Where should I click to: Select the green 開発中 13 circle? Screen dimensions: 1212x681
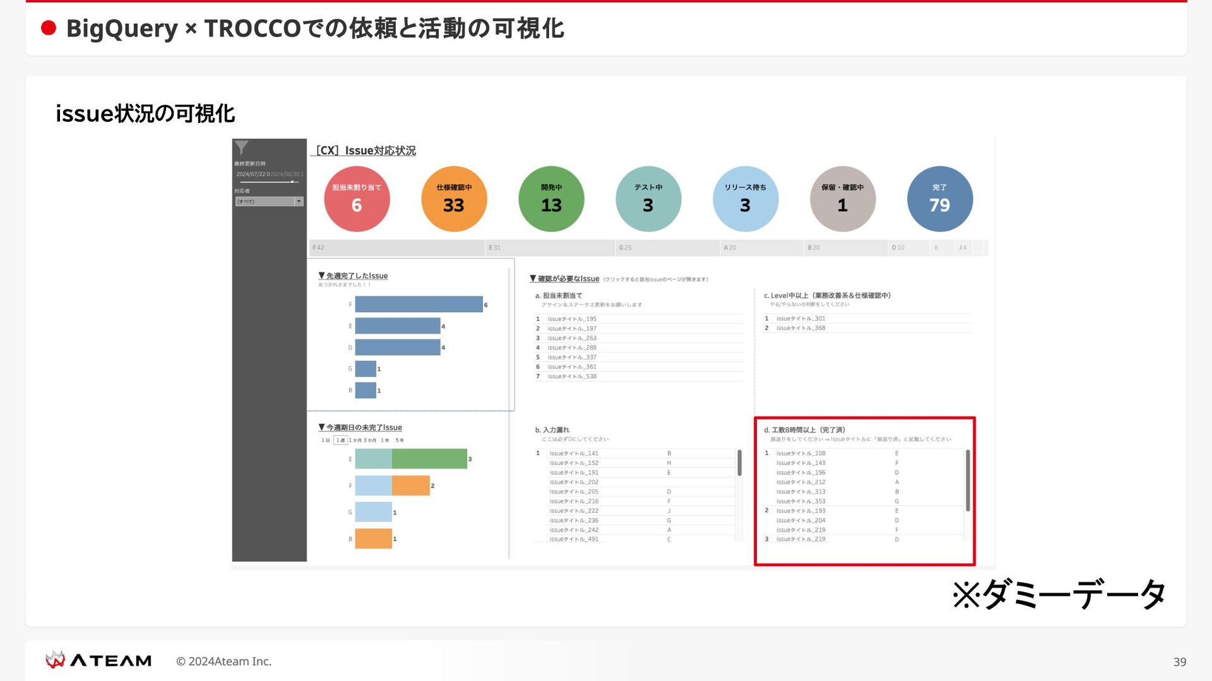pyautogui.click(x=551, y=199)
